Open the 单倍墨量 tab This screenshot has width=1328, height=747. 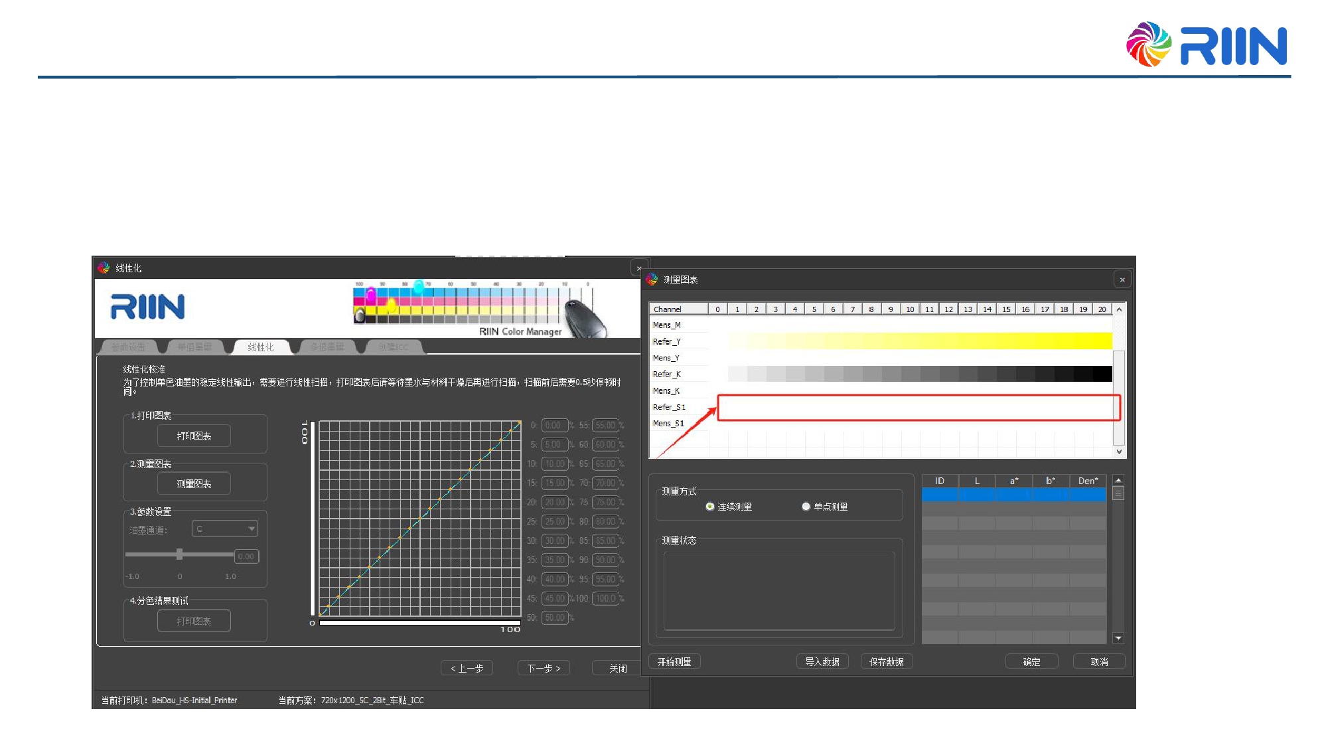[x=194, y=347]
